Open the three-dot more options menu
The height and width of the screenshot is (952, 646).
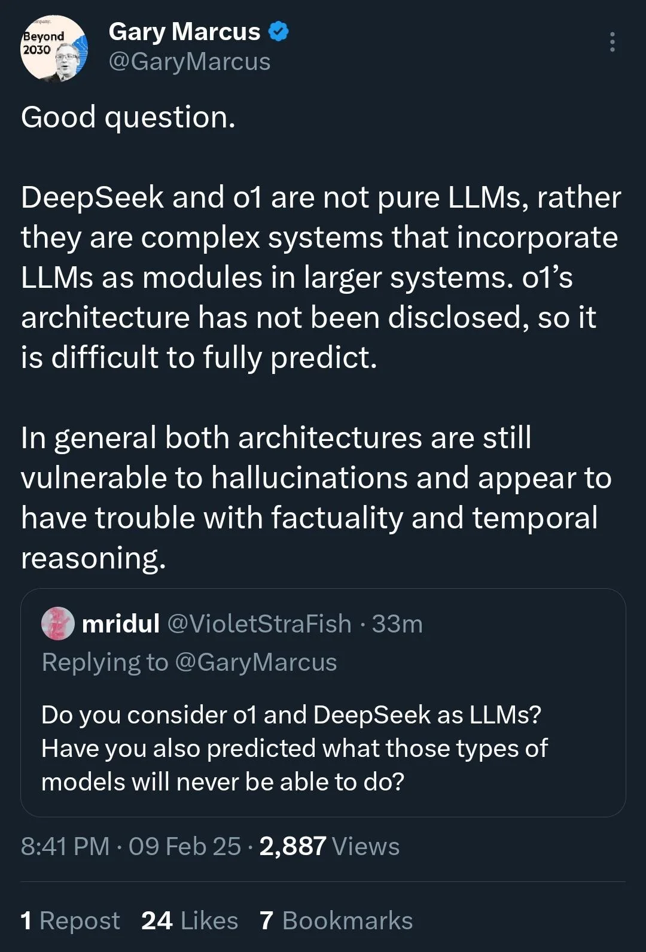tap(612, 42)
